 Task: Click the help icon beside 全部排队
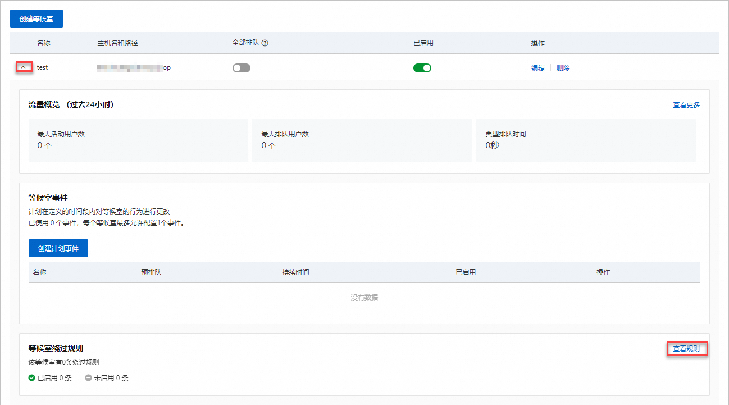(265, 43)
